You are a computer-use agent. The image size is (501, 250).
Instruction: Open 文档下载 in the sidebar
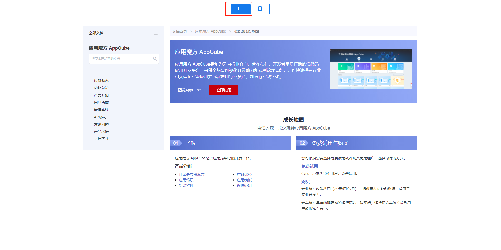click(x=101, y=139)
